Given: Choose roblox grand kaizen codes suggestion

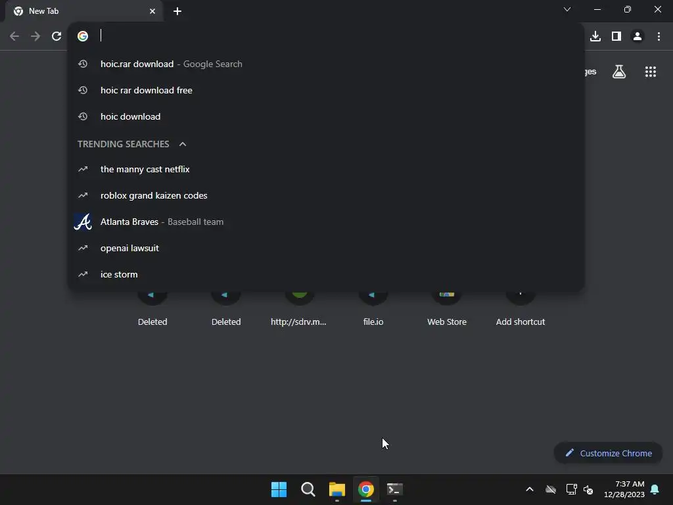Looking at the screenshot, I should (326, 195).
